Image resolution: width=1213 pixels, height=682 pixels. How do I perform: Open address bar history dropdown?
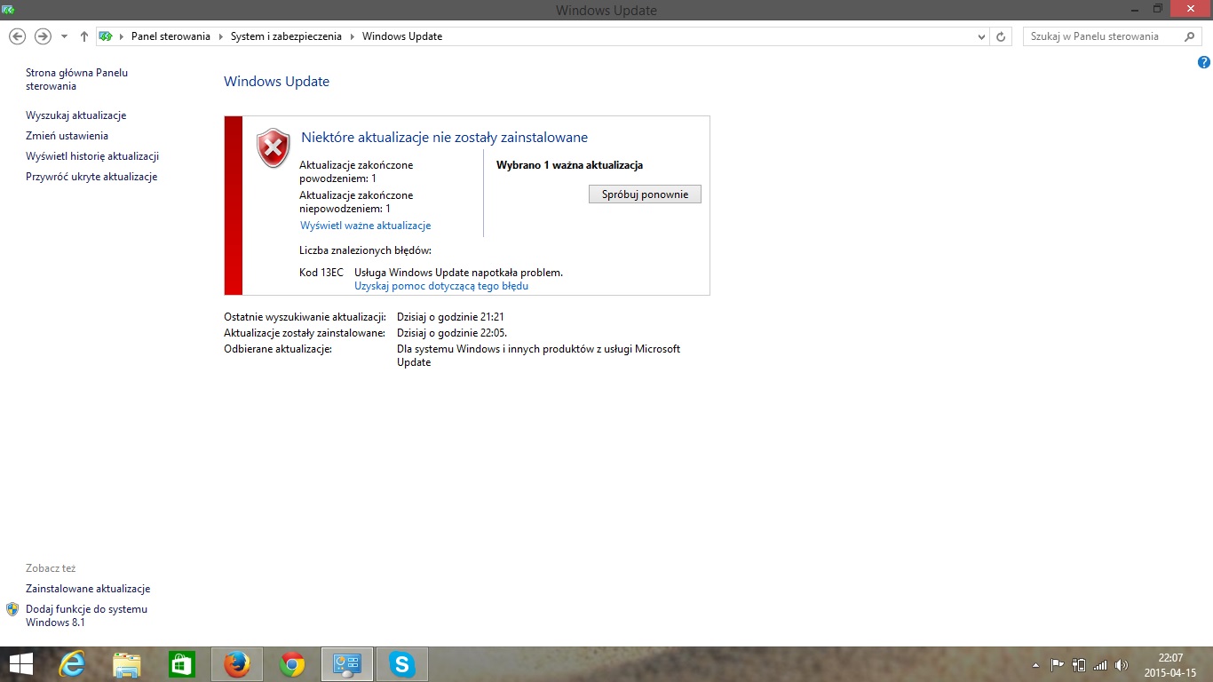click(x=981, y=37)
